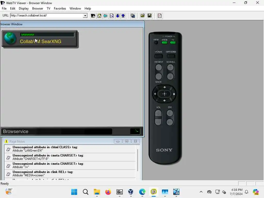Open the Edit menu
The width and height of the screenshot is (264, 198).
click(x=12, y=9)
